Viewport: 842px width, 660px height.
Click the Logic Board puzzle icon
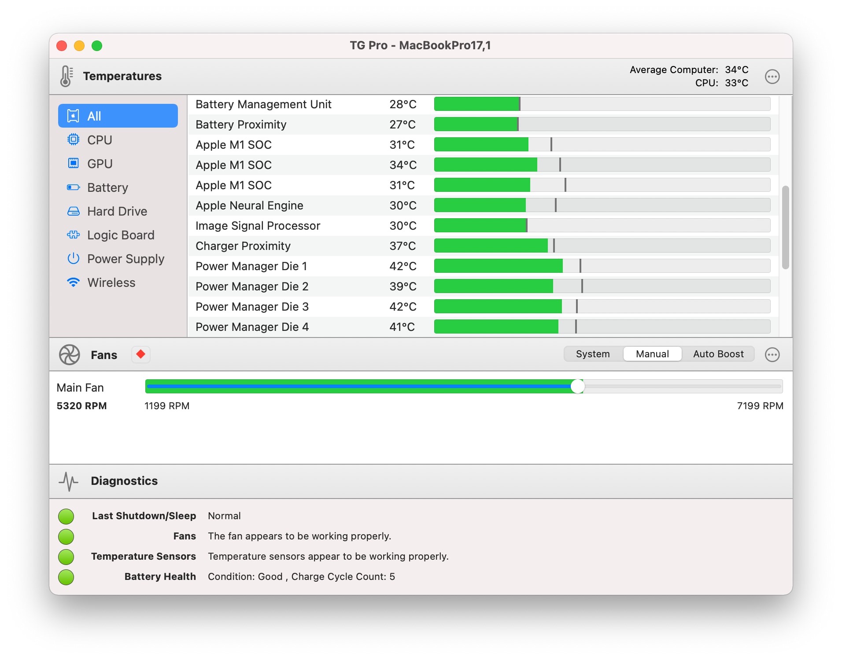point(73,235)
